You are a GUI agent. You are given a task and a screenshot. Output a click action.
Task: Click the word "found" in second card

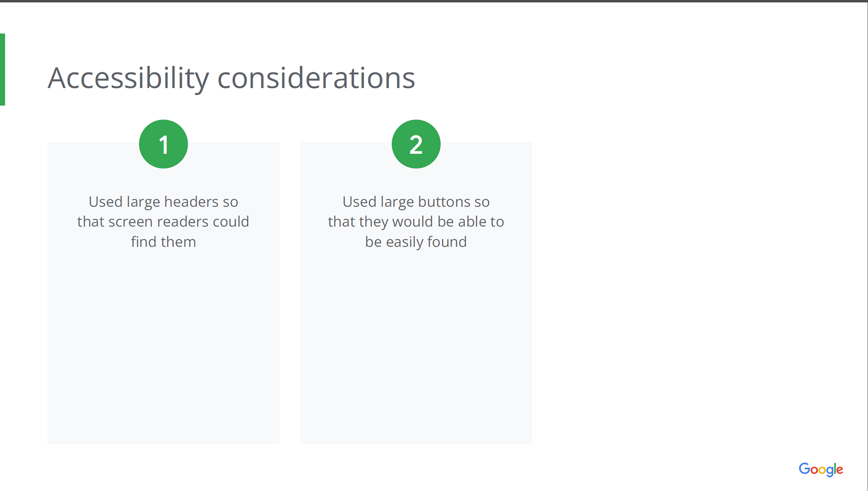click(x=447, y=242)
